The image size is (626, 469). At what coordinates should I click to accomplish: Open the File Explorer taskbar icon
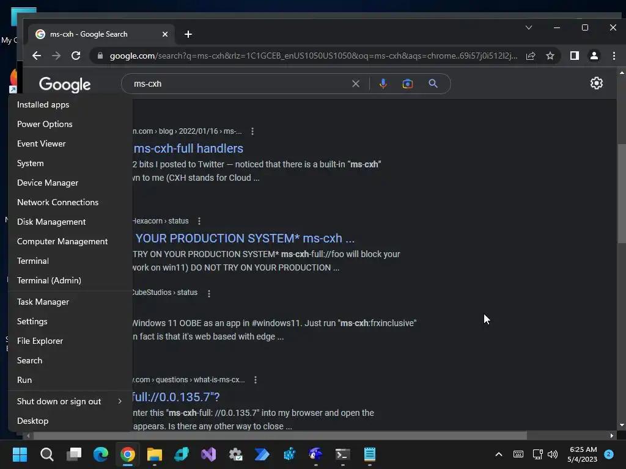point(155,454)
